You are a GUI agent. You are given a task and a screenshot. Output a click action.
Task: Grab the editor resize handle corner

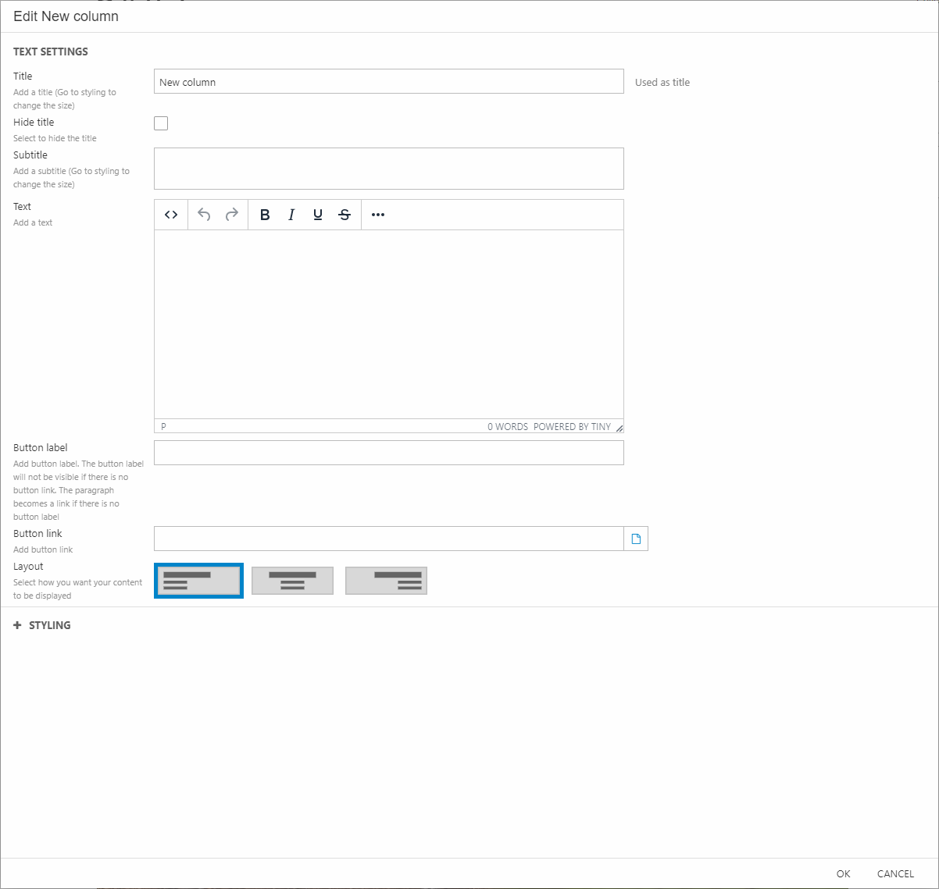619,428
